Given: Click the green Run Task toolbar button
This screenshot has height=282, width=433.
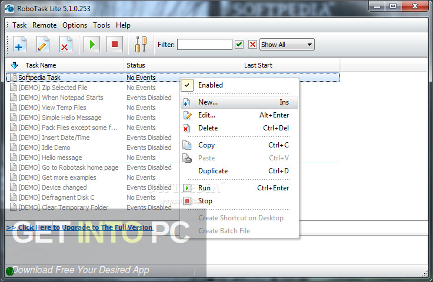Looking at the screenshot, I should tap(92, 44).
